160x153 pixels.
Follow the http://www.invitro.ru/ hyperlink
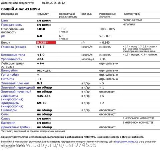pyautogui.click(x=127, y=142)
